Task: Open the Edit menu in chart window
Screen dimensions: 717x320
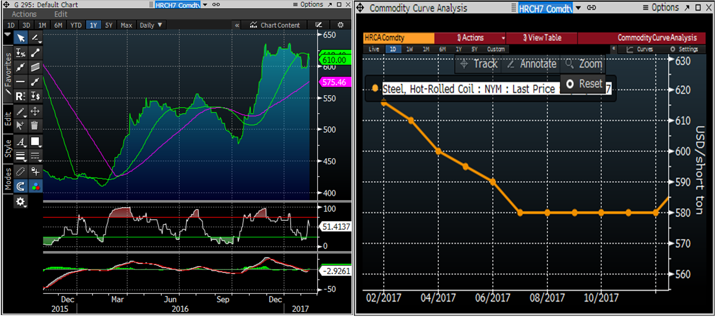Action: pos(61,14)
